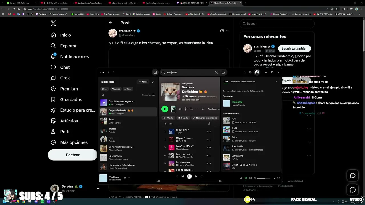
Task: Clear the 'new jeans' Spotify search
Action: pos(216,72)
